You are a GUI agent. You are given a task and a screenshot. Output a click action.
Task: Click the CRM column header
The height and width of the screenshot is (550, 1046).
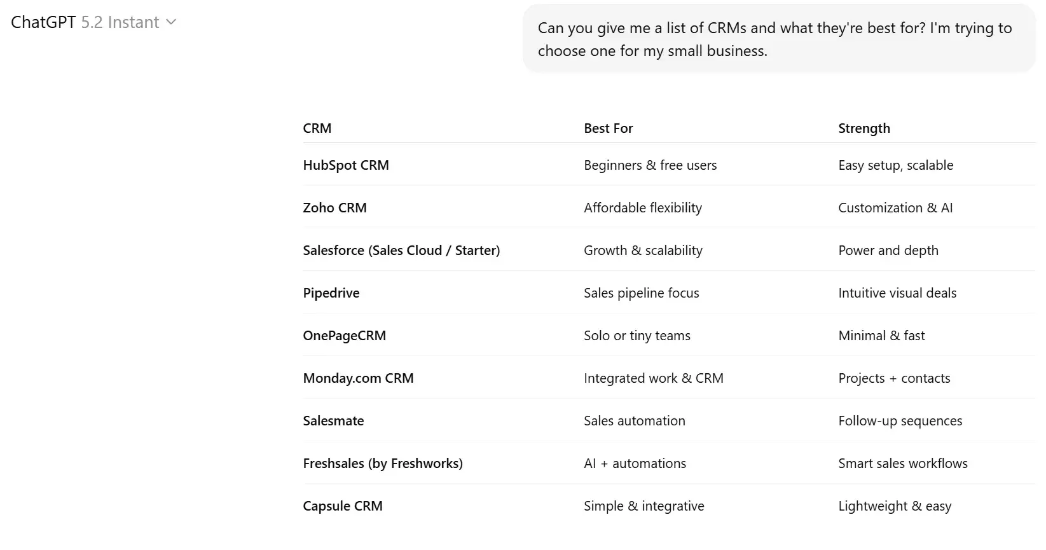(x=317, y=128)
